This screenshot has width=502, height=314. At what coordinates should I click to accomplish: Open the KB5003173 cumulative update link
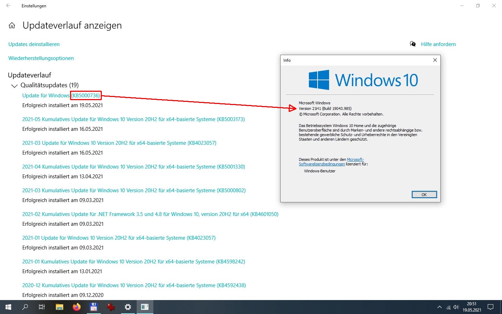[x=134, y=119]
